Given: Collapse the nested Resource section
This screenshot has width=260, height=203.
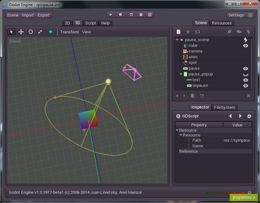Looking at the screenshot, I should (181, 135).
